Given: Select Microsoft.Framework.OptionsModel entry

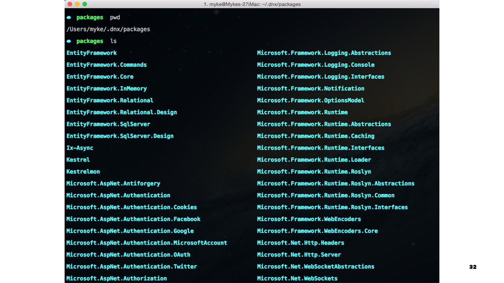Looking at the screenshot, I should (x=311, y=100).
